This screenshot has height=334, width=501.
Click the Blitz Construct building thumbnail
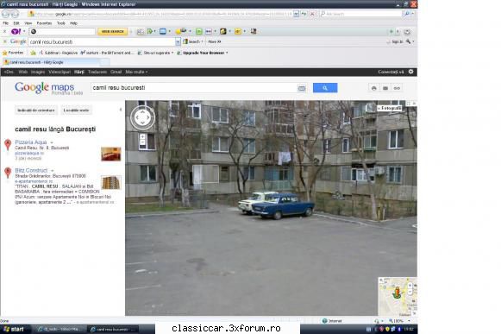(111, 182)
